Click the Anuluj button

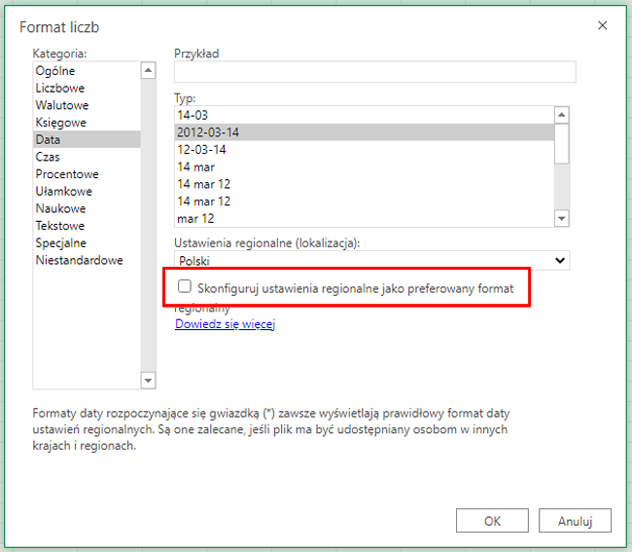(576, 521)
